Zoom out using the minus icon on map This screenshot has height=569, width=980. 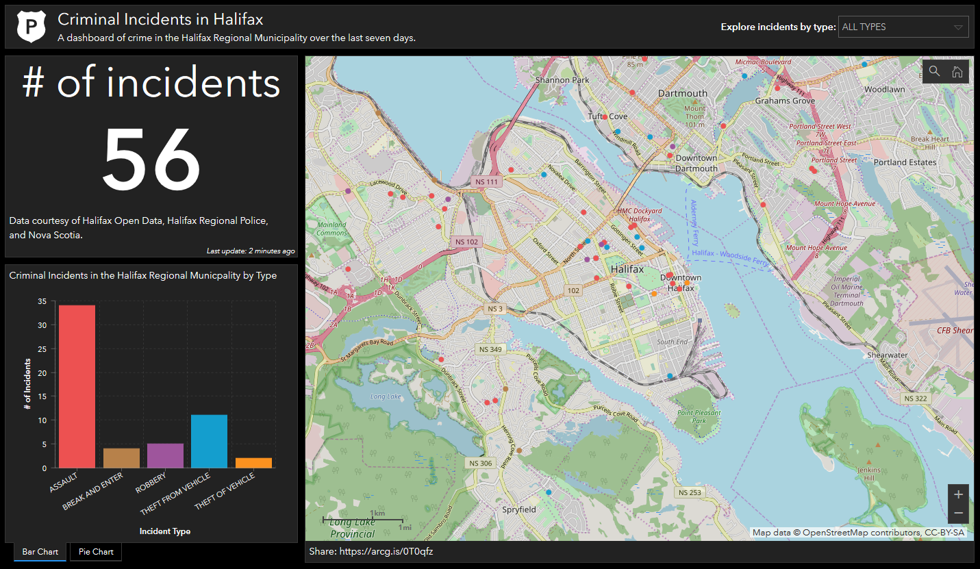pos(958,513)
